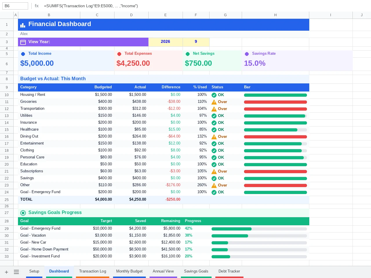The width and height of the screenshot is (371, 278).
Task: Select column H header
Action: coord(275,15)
